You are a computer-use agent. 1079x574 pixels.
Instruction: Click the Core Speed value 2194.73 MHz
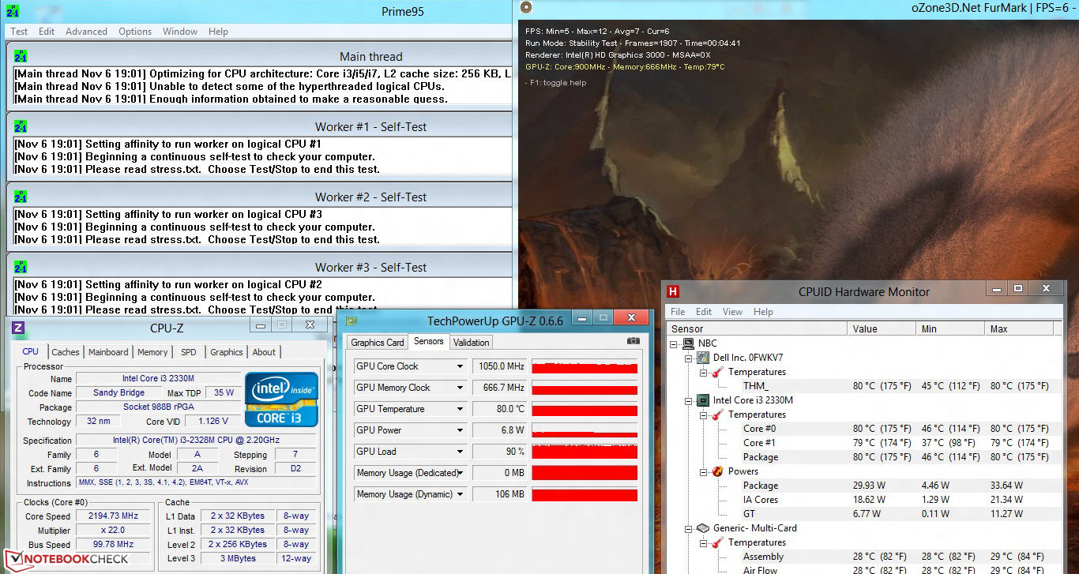click(112, 516)
